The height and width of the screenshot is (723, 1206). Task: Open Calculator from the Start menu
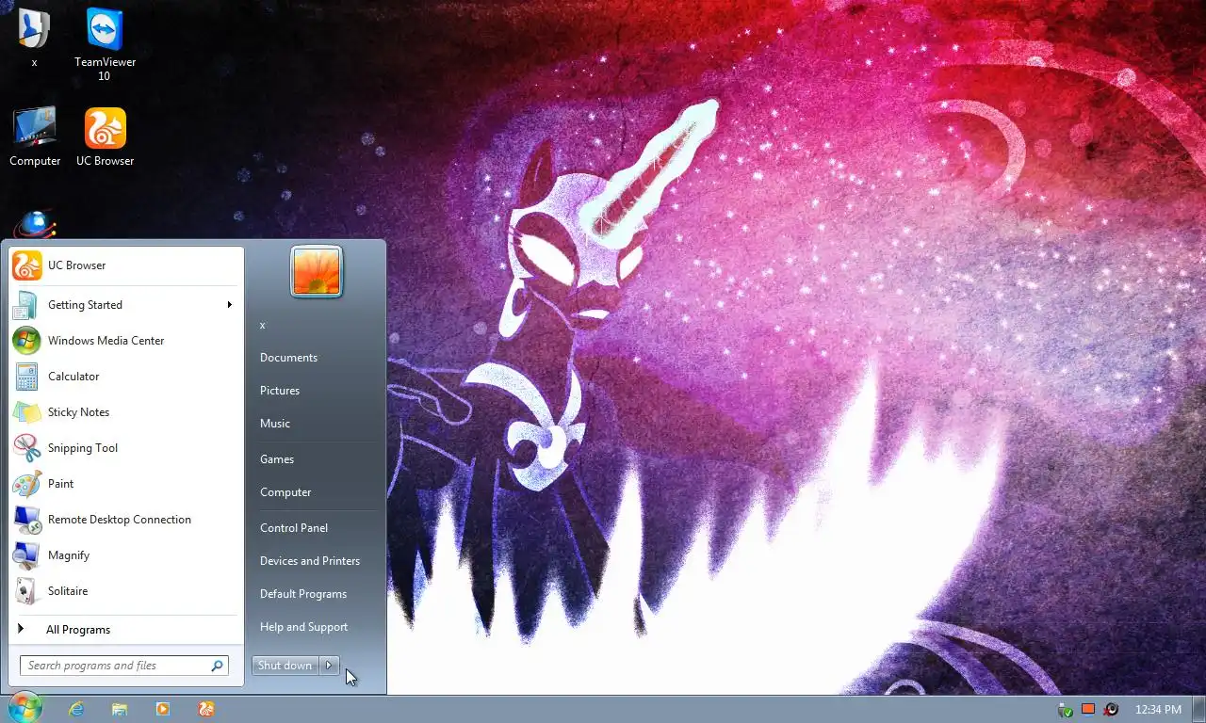coord(125,377)
